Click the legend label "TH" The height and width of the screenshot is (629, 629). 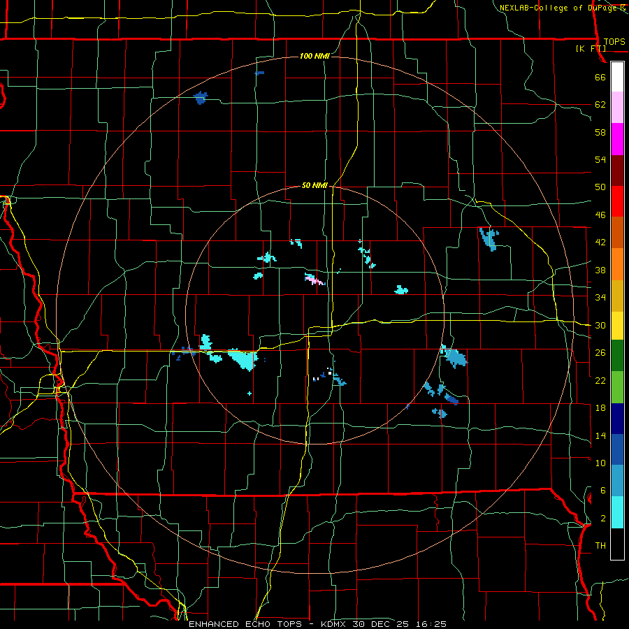[x=600, y=546]
